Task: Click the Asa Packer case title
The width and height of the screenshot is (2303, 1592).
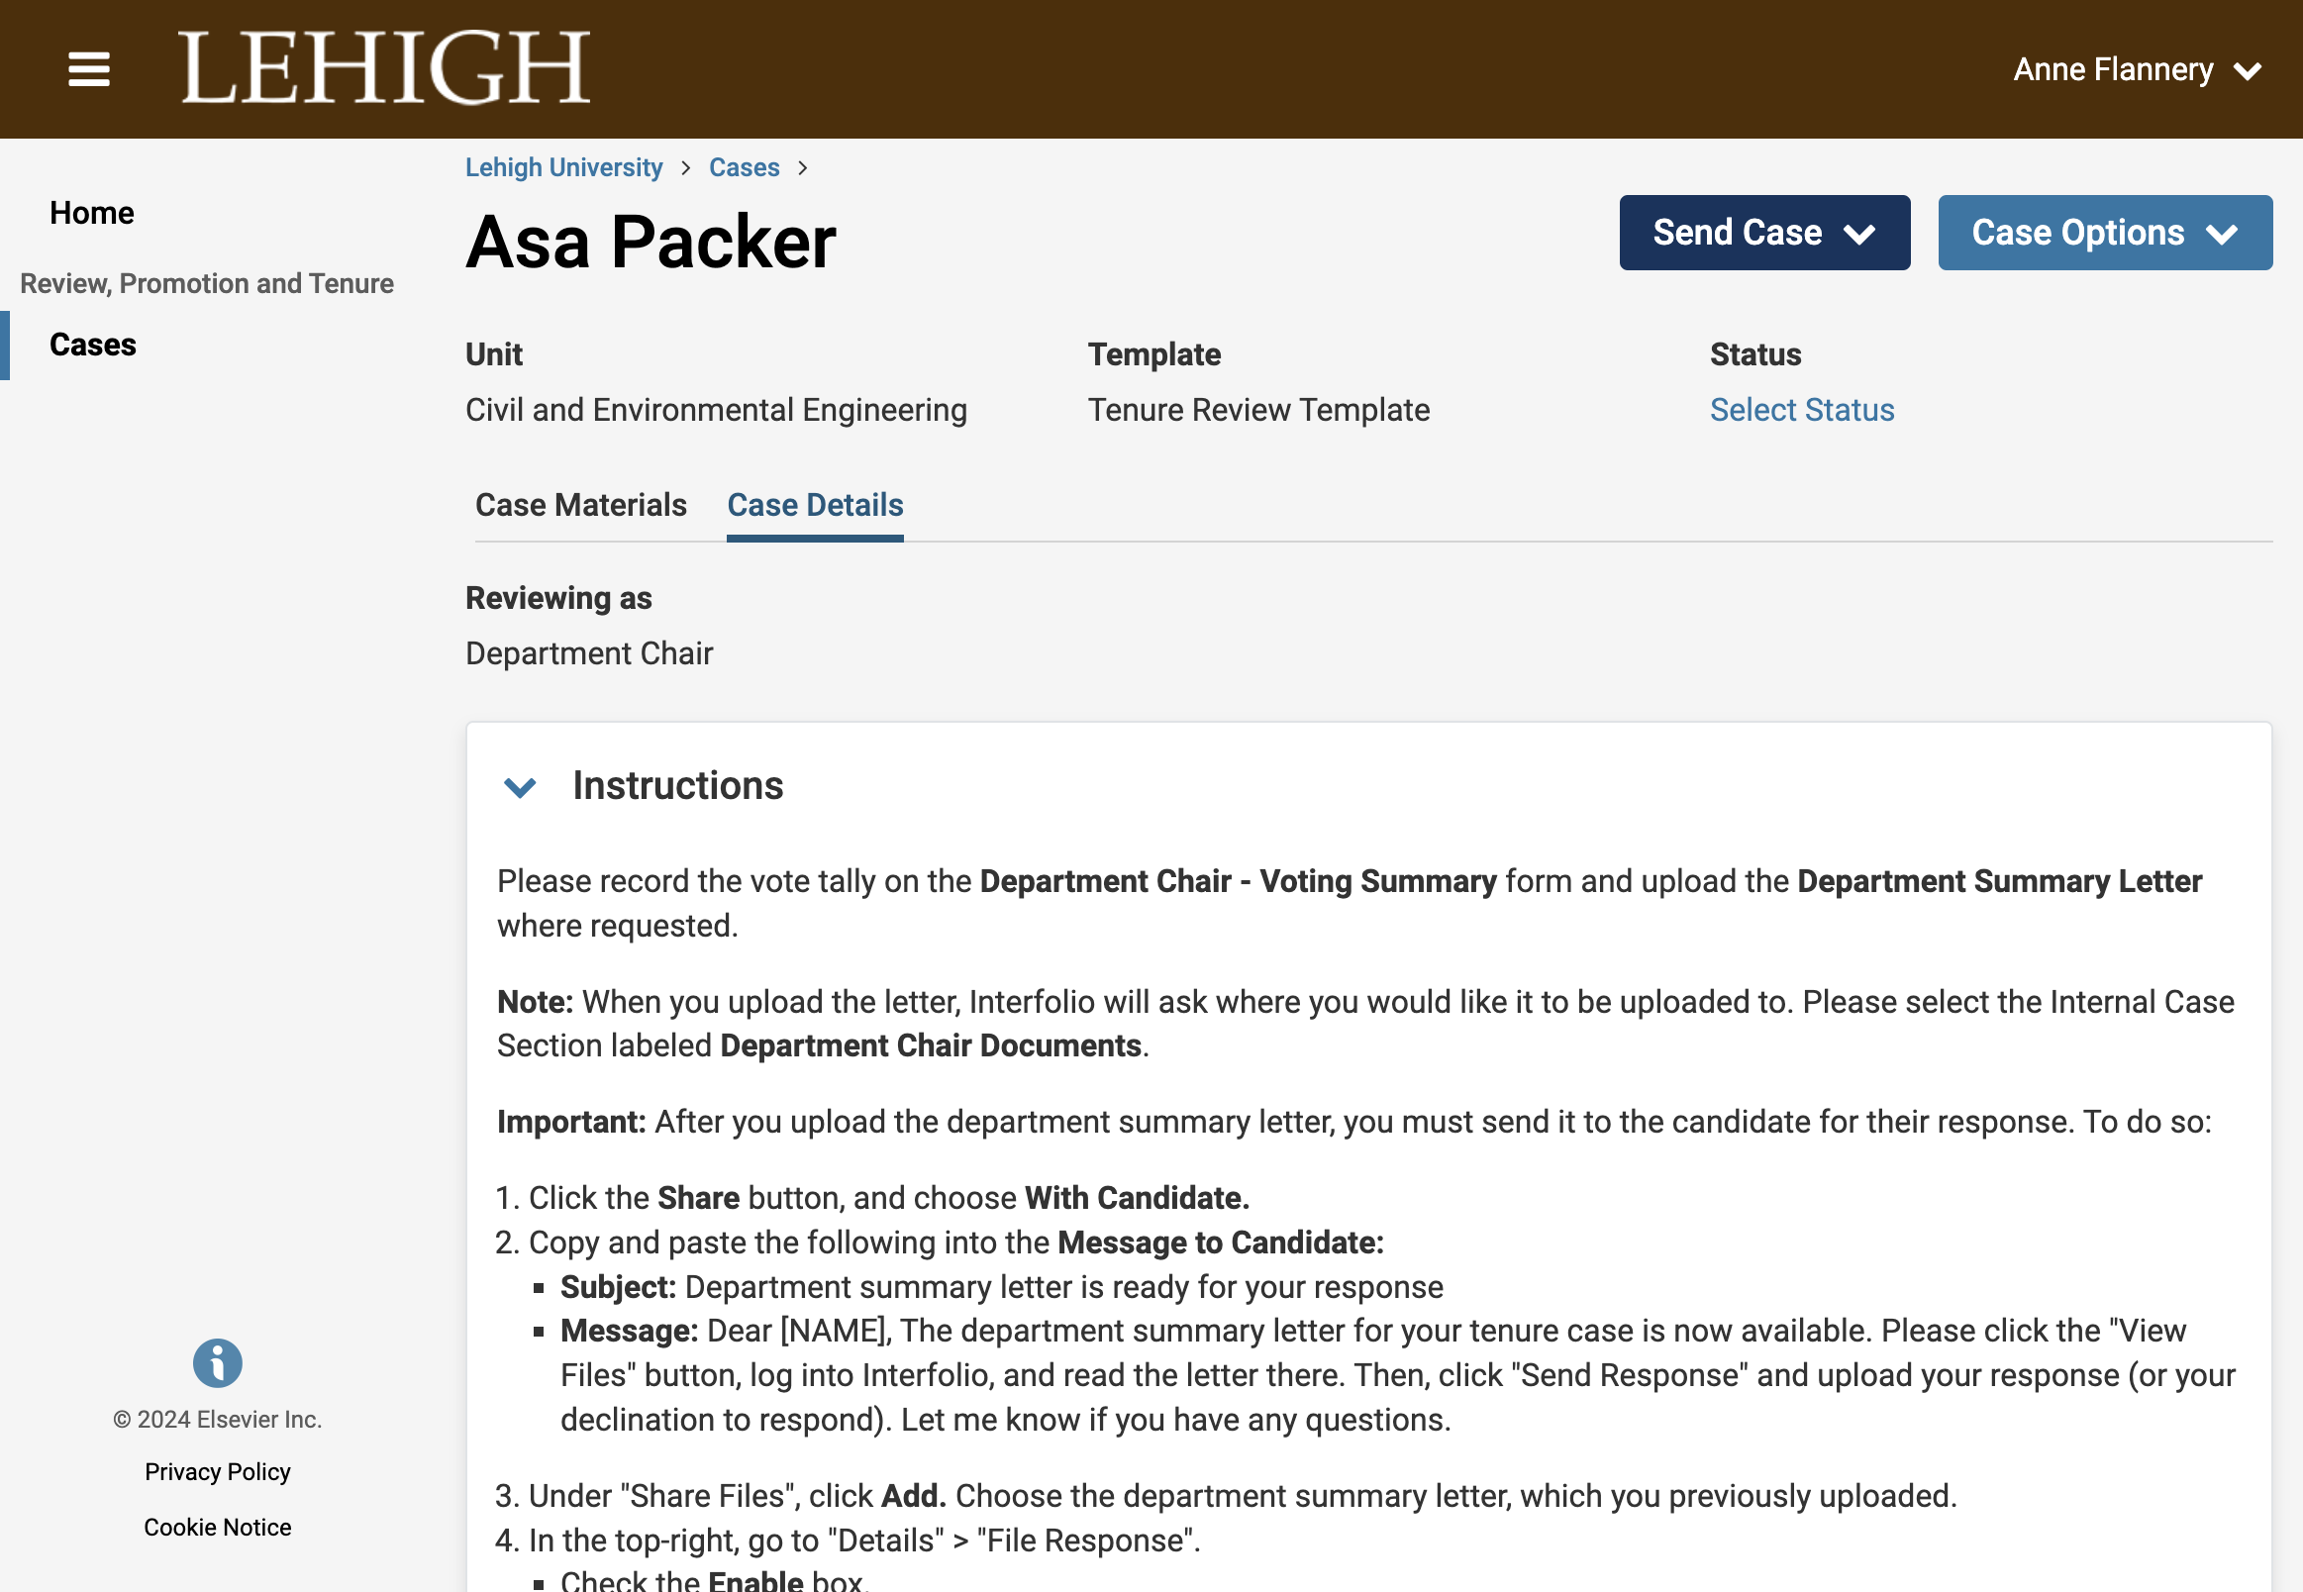Action: point(651,242)
